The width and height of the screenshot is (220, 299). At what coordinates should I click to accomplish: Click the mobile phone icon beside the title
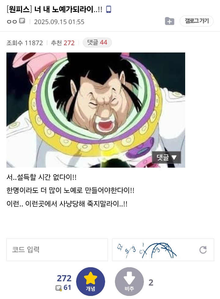[x=108, y=9]
